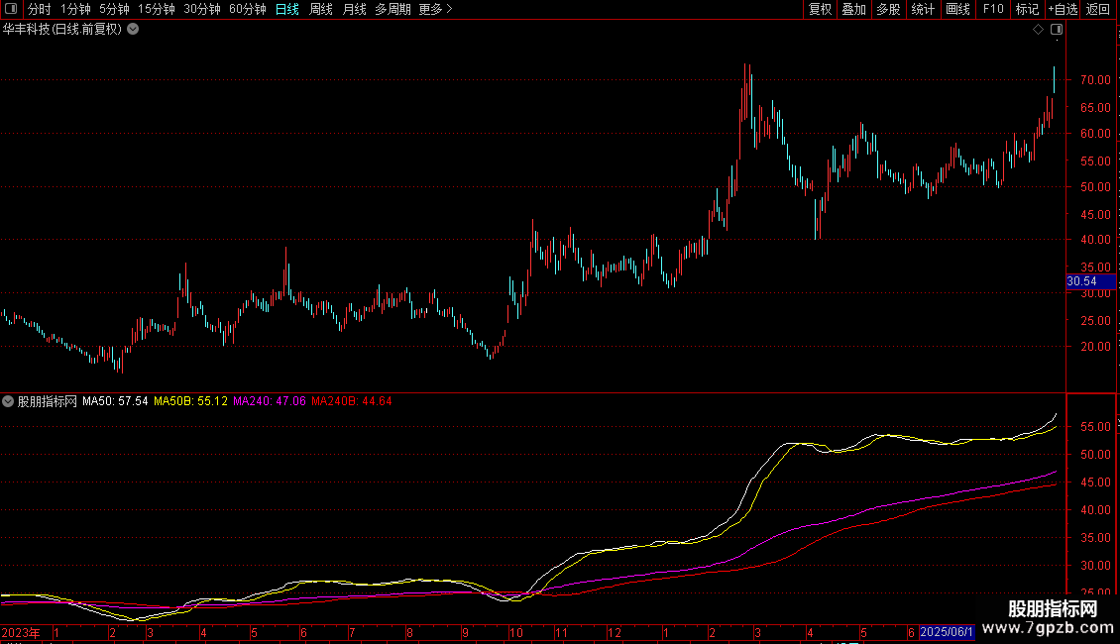The width and height of the screenshot is (1120, 644).
Task: Expand the 股朋指标网 indicator dropdown arrow
Action: [x=8, y=401]
